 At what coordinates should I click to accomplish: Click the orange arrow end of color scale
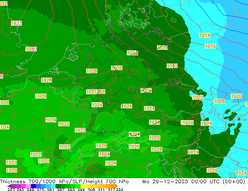[117, 186]
